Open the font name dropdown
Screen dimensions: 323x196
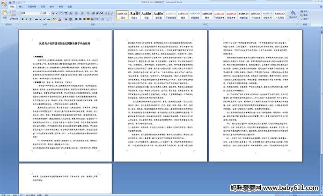point(39,13)
